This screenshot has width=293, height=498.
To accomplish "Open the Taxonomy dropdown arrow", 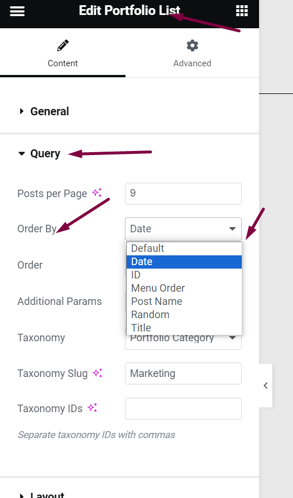I will [233, 338].
